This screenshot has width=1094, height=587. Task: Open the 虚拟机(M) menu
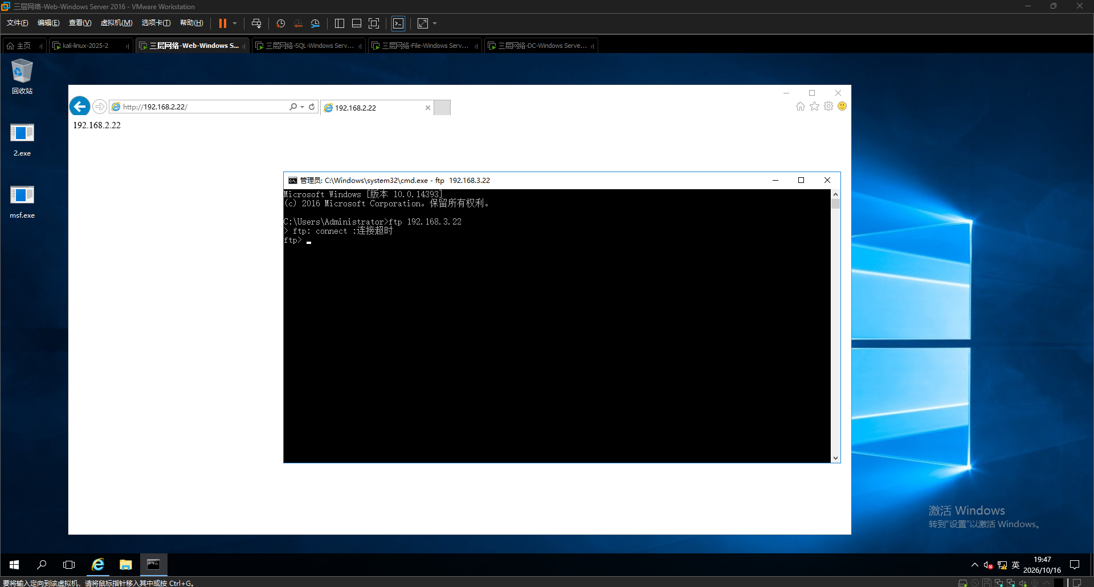click(116, 23)
